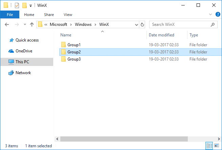Open the File menu
Screen dimensions: 222x150
9,15
